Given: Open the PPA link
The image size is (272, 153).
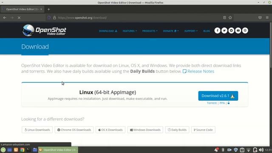Looking at the screenshot, I should tap(222, 103).
